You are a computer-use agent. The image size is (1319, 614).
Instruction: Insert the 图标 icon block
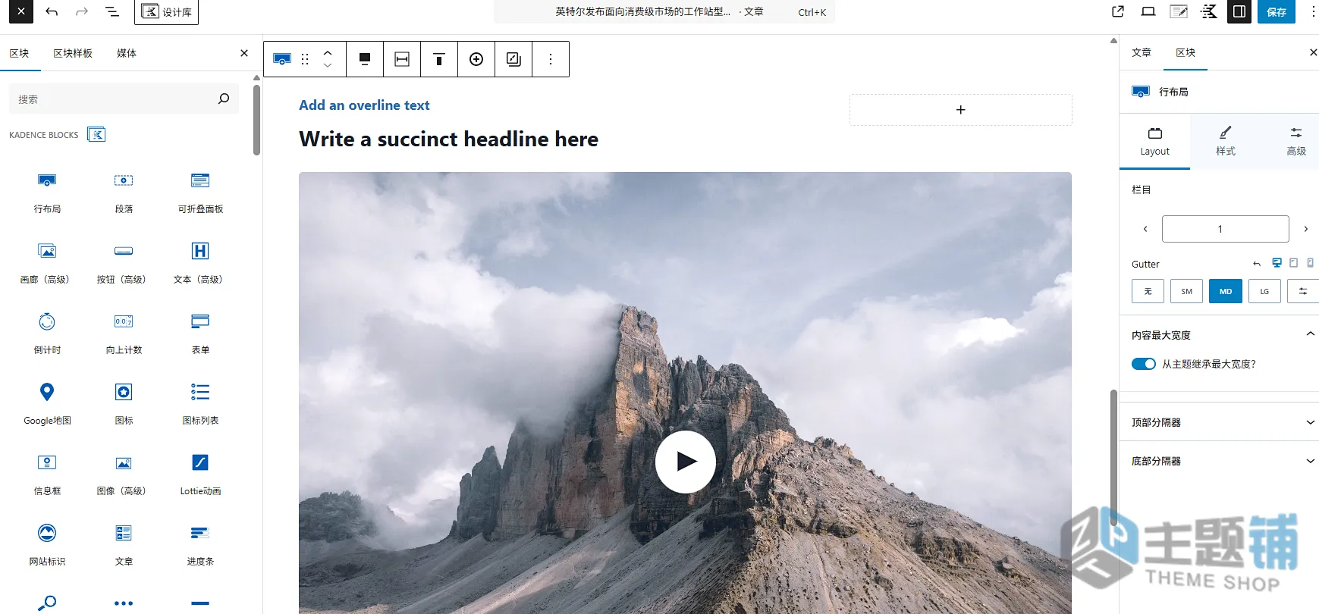point(124,404)
